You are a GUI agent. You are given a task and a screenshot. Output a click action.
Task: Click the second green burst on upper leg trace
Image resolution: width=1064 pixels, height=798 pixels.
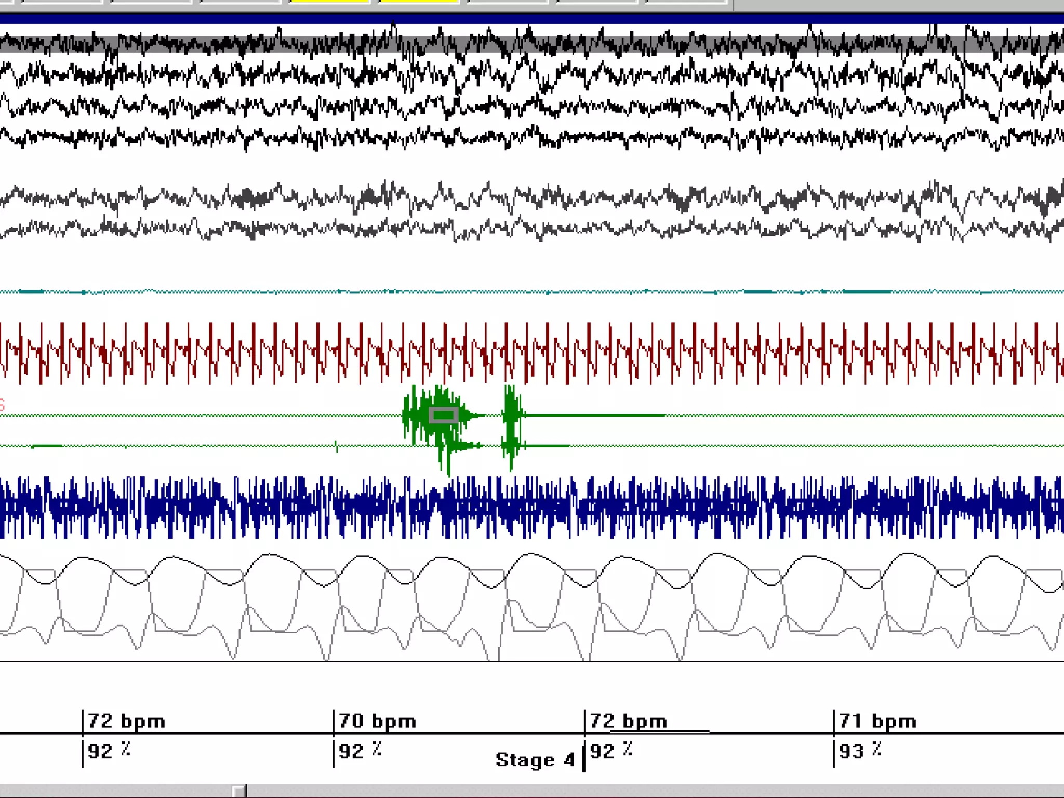512,410
